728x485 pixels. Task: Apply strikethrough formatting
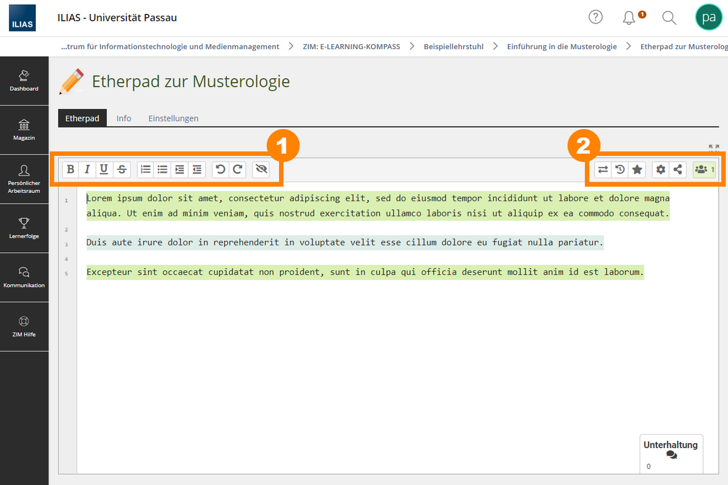(x=122, y=170)
